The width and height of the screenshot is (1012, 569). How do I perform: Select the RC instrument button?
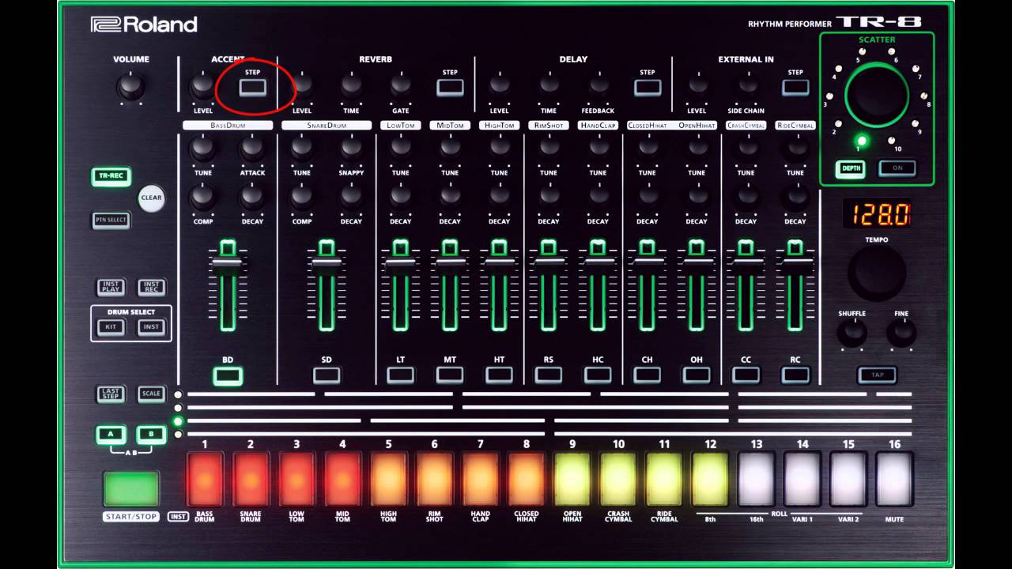point(795,376)
